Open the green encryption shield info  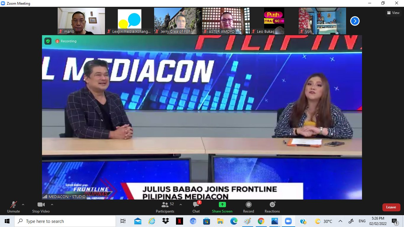click(x=48, y=41)
